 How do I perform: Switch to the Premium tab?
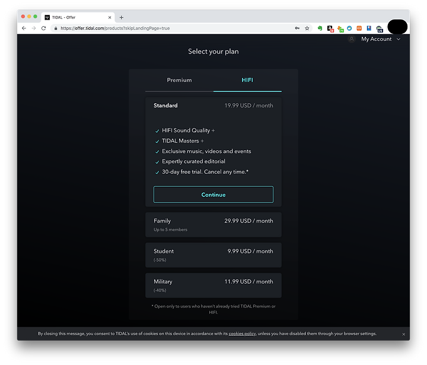pyautogui.click(x=179, y=80)
